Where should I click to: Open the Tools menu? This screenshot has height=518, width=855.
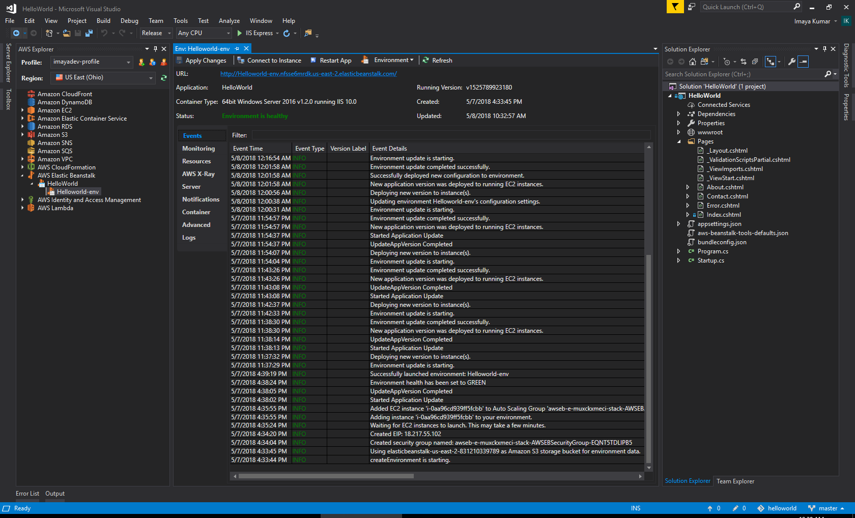tap(181, 21)
